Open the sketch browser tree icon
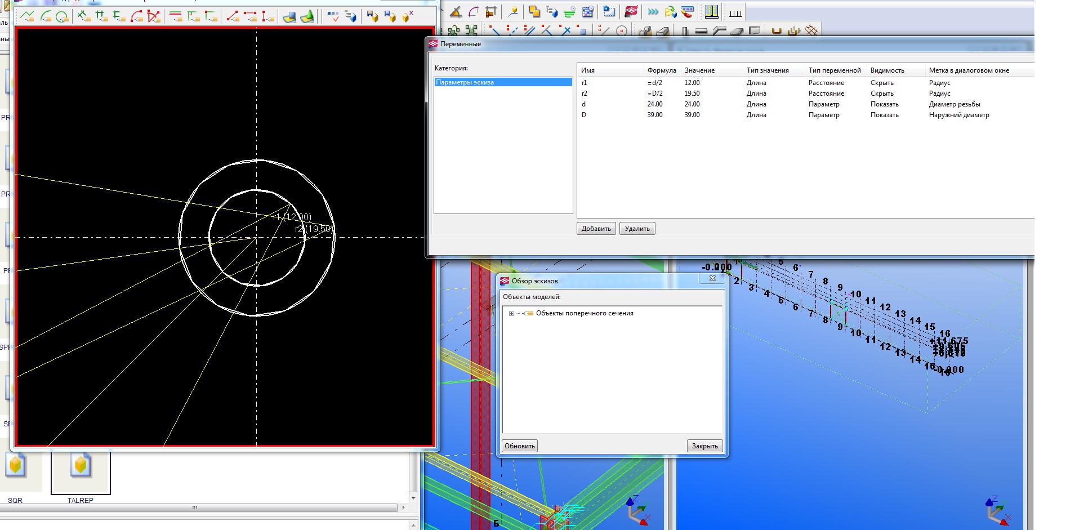The height and width of the screenshot is (530, 1075). point(350,16)
